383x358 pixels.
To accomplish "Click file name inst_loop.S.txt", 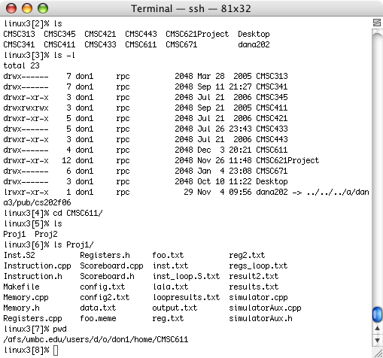I will tap(186, 276).
